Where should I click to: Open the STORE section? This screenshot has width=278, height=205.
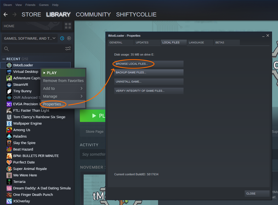pyautogui.click(x=31, y=15)
